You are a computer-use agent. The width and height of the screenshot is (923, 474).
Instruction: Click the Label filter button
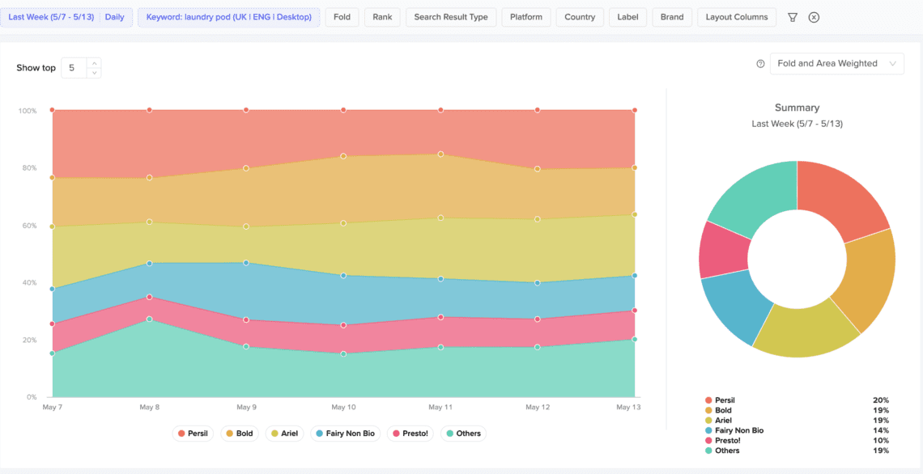point(627,16)
